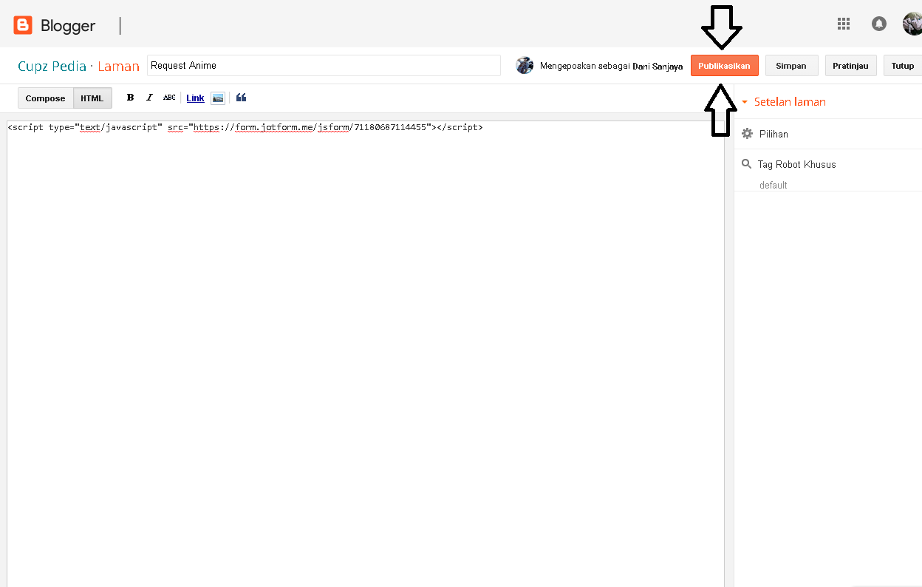922x587 pixels.
Task: Close the editor with Tutup
Action: coord(903,66)
